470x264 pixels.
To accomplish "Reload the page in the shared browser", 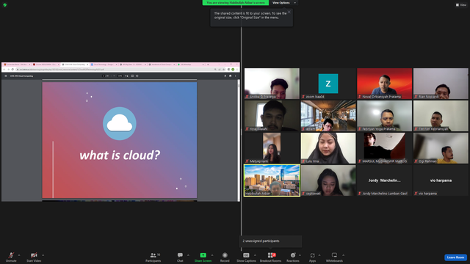I will (x=12, y=70).
